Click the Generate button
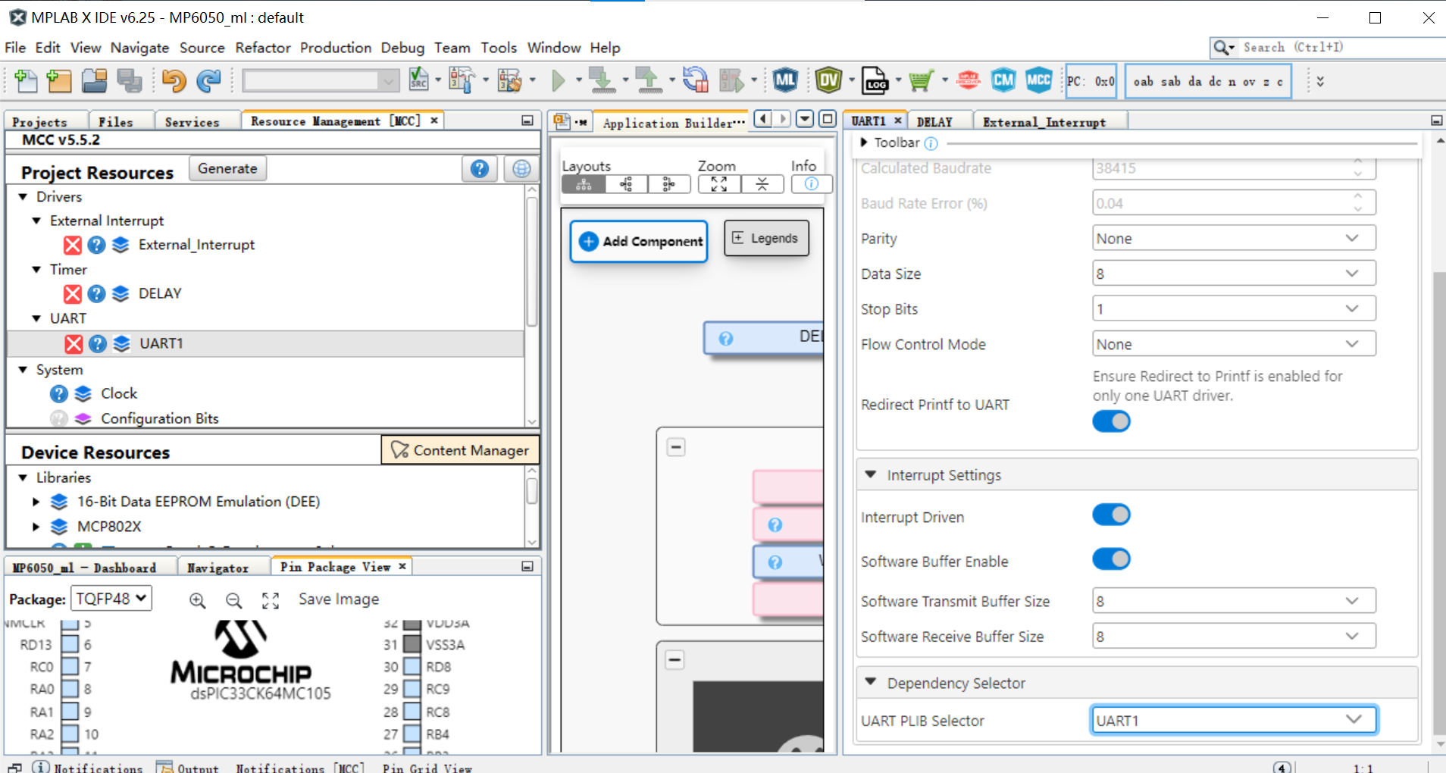 pyautogui.click(x=227, y=168)
